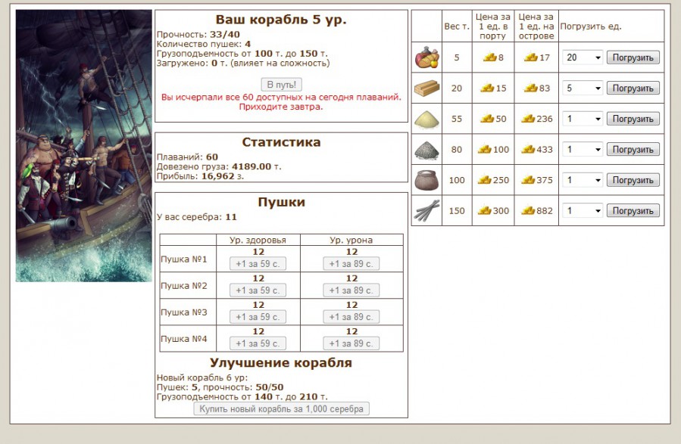Click gold icon beside port price 8
The width and height of the screenshot is (681, 444).
(x=489, y=57)
